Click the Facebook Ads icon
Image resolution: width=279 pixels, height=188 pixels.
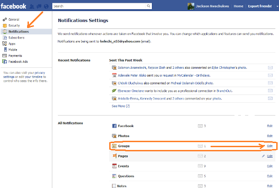(5, 61)
